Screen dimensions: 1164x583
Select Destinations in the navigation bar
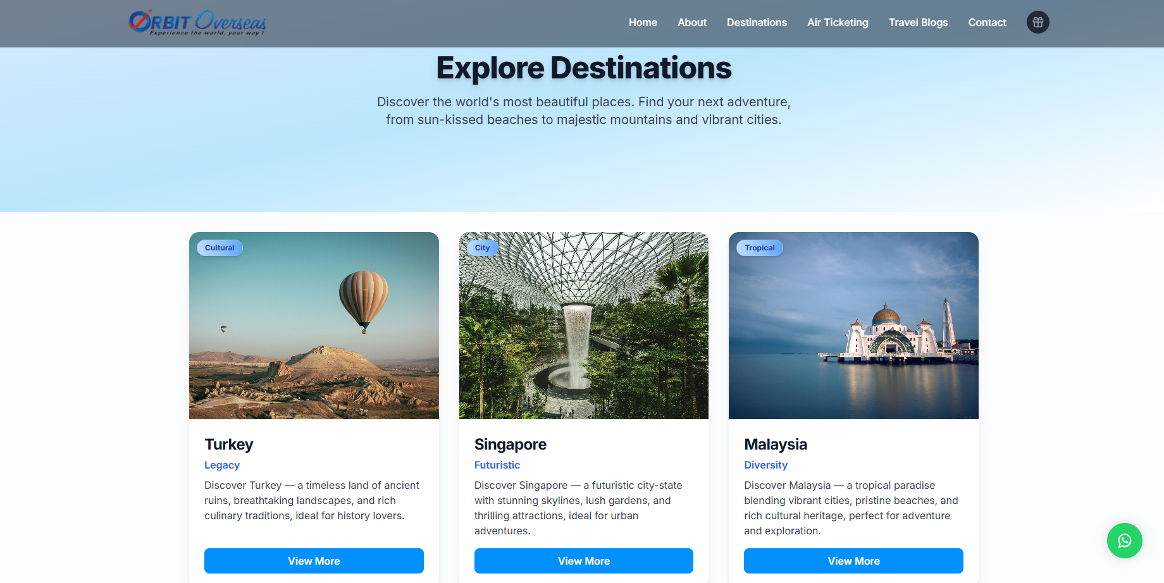click(x=757, y=22)
